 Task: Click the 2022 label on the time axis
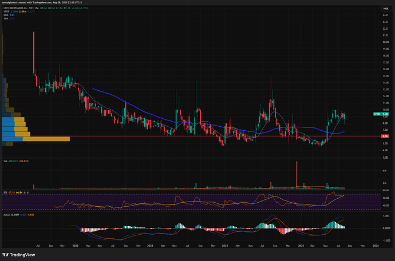[76, 246]
